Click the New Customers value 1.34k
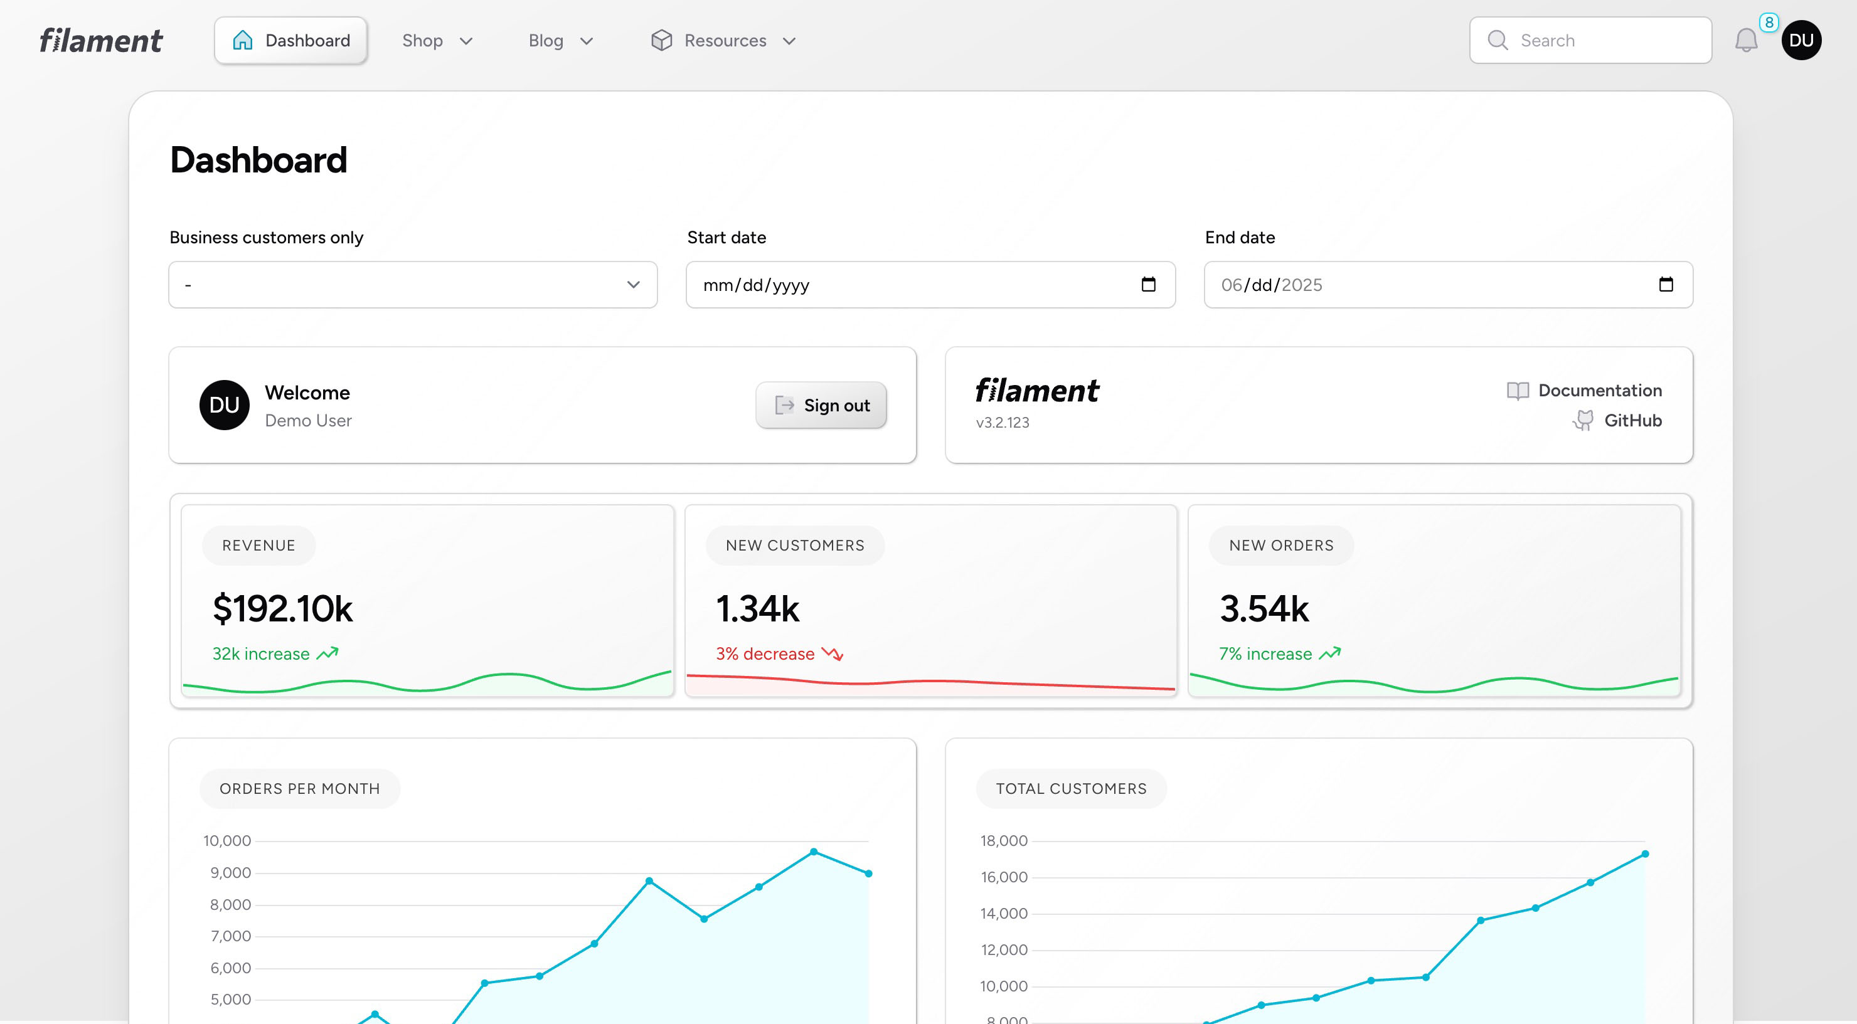Viewport: 1857px width, 1024px height. [758, 609]
